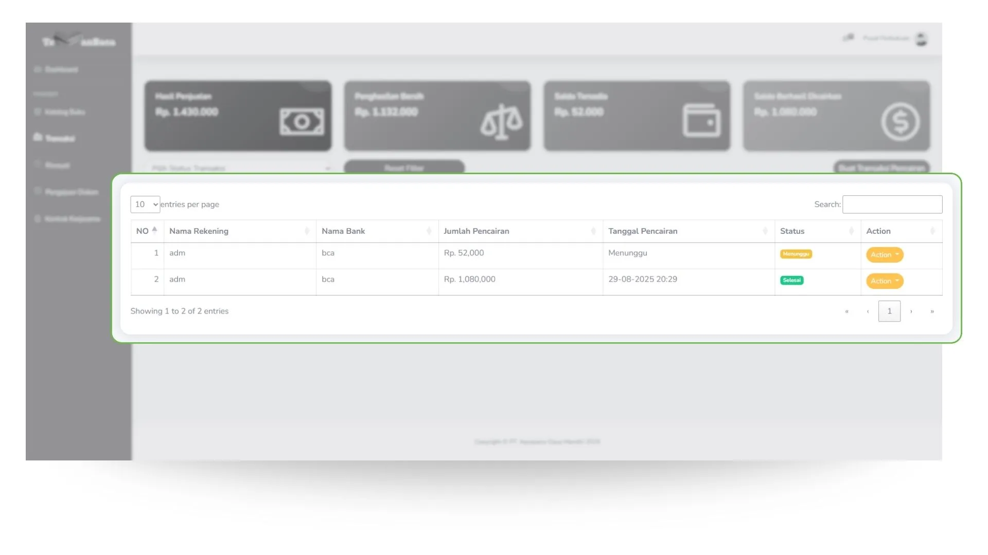Open Action dropdown for Rp. 1,080,000 row
This screenshot has height=555, width=988.
point(884,281)
